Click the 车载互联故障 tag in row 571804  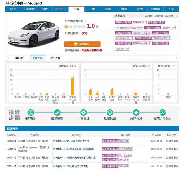coord(117,149)
